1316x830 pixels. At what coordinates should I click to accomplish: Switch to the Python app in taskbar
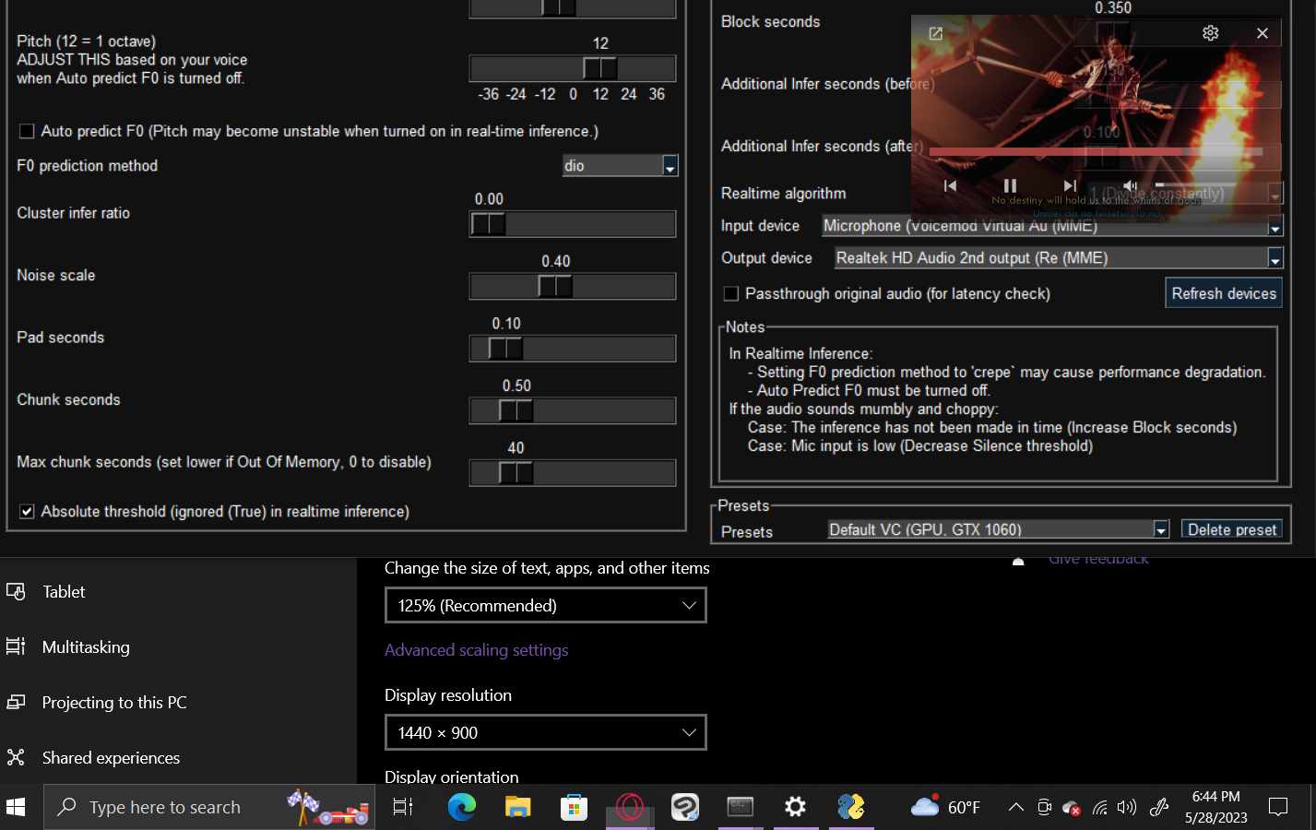click(851, 807)
